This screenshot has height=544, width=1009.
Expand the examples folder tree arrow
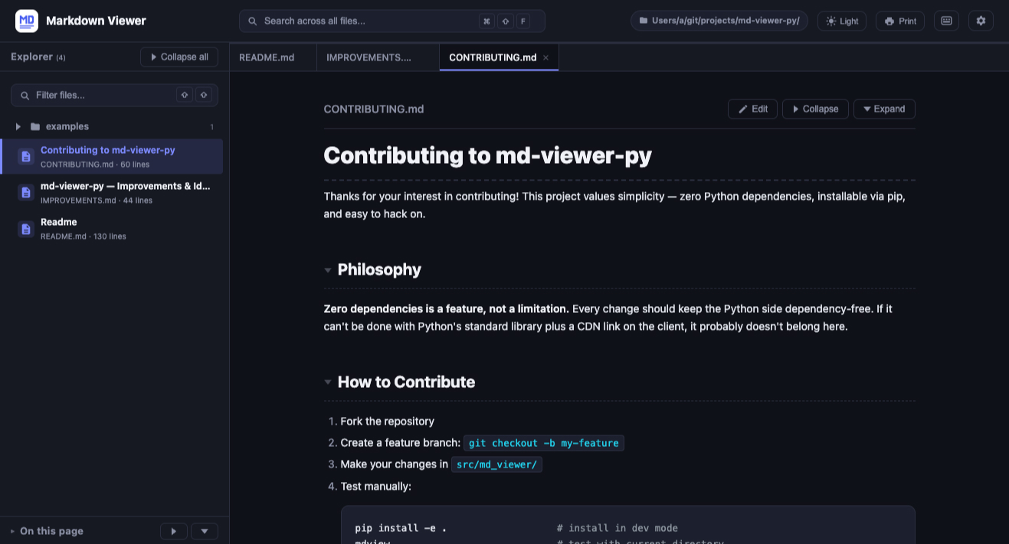click(x=18, y=126)
